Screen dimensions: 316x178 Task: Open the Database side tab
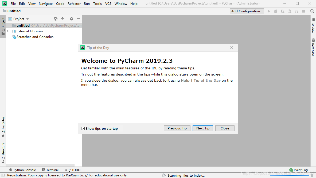coord(313,47)
